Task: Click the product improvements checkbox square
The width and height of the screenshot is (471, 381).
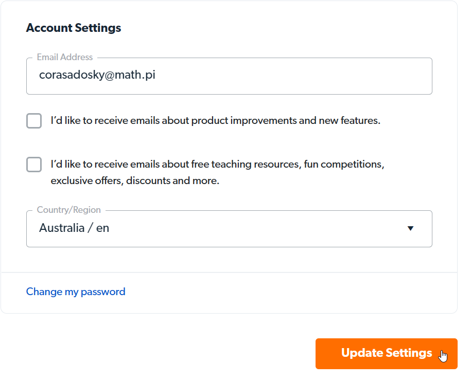Action: coord(33,121)
